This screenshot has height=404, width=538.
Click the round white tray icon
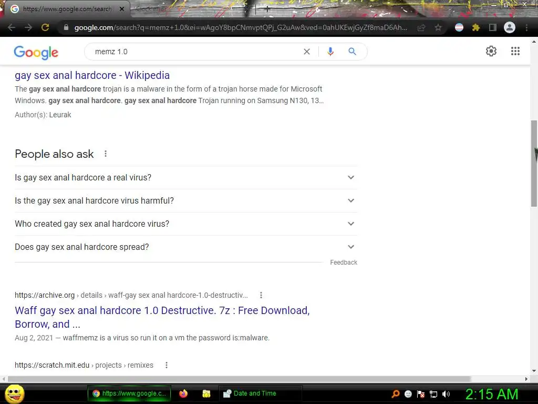click(408, 394)
